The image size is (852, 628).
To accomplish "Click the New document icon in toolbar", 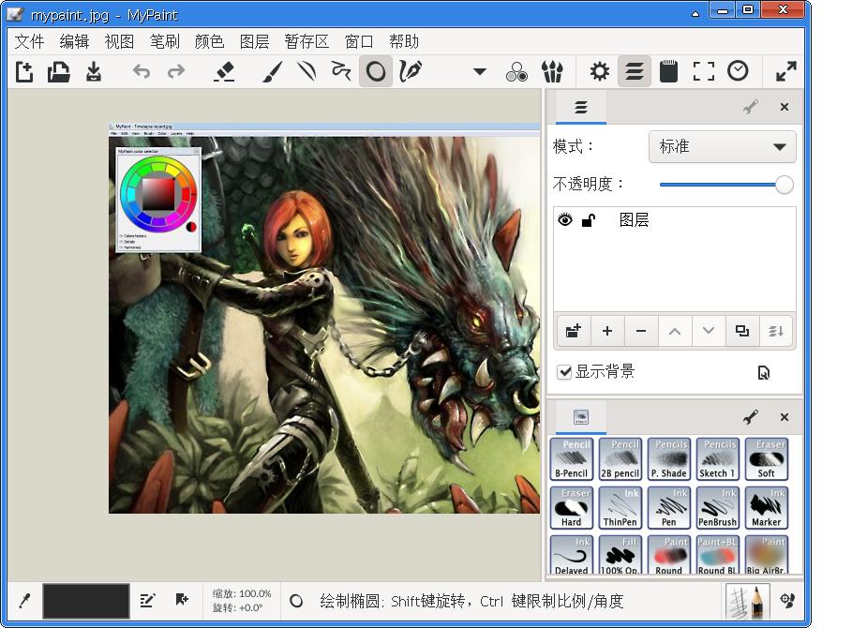I will (24, 71).
